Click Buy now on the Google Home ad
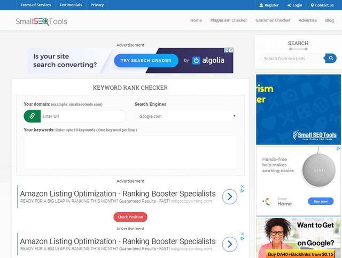 point(321,201)
